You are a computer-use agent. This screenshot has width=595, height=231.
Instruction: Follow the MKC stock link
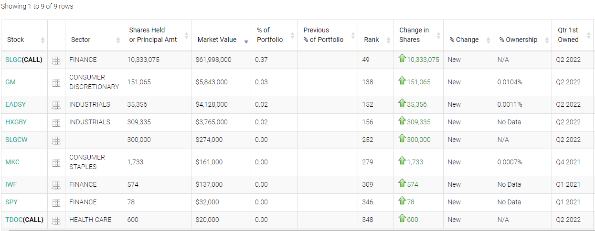(x=12, y=162)
